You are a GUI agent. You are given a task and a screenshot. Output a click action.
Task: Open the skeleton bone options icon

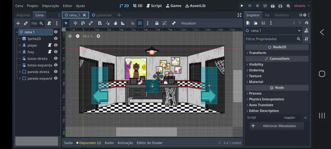(174, 23)
